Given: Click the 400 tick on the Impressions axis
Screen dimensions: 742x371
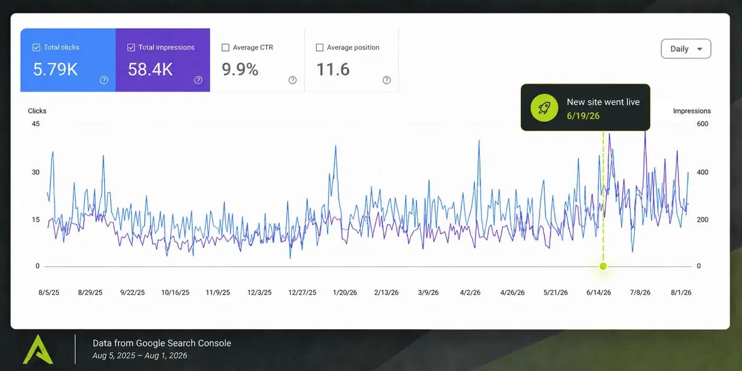Looking at the screenshot, I should pyautogui.click(x=702, y=172).
